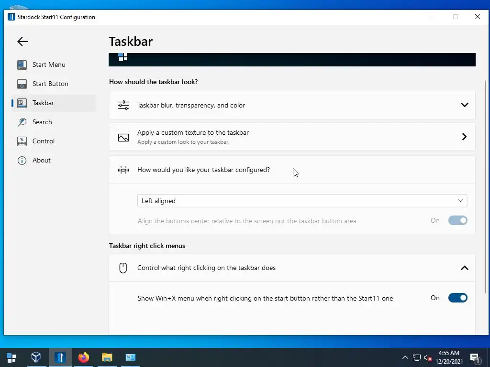Click the Start Button sidebar icon
The image size is (490, 367).
[x=22, y=84]
